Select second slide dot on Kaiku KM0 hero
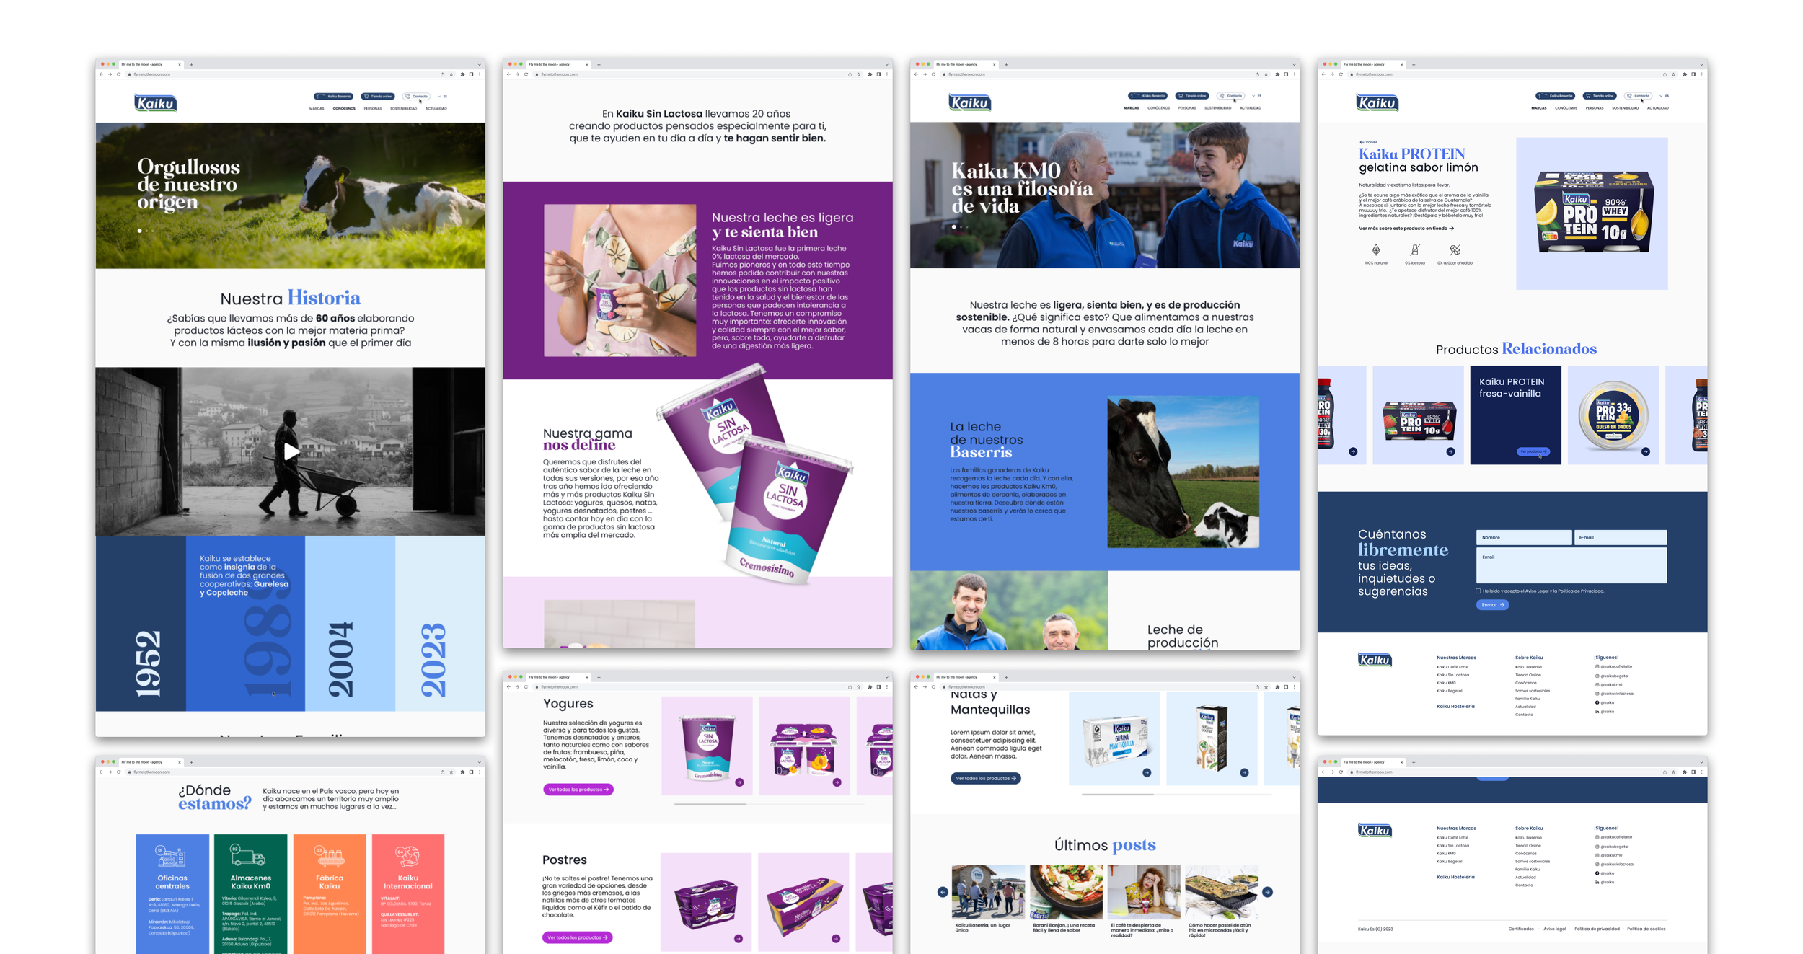 click(961, 227)
